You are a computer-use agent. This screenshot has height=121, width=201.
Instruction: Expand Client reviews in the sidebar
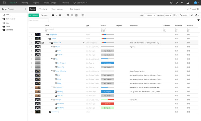tap(2, 19)
